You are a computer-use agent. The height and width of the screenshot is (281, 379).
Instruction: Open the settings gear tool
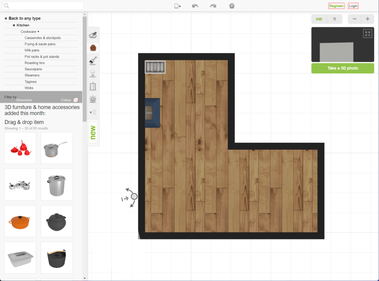click(93, 99)
